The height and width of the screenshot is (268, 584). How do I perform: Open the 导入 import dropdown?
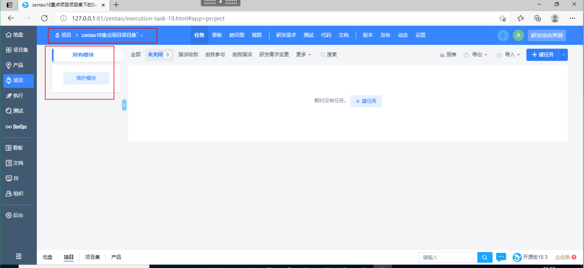pos(509,55)
